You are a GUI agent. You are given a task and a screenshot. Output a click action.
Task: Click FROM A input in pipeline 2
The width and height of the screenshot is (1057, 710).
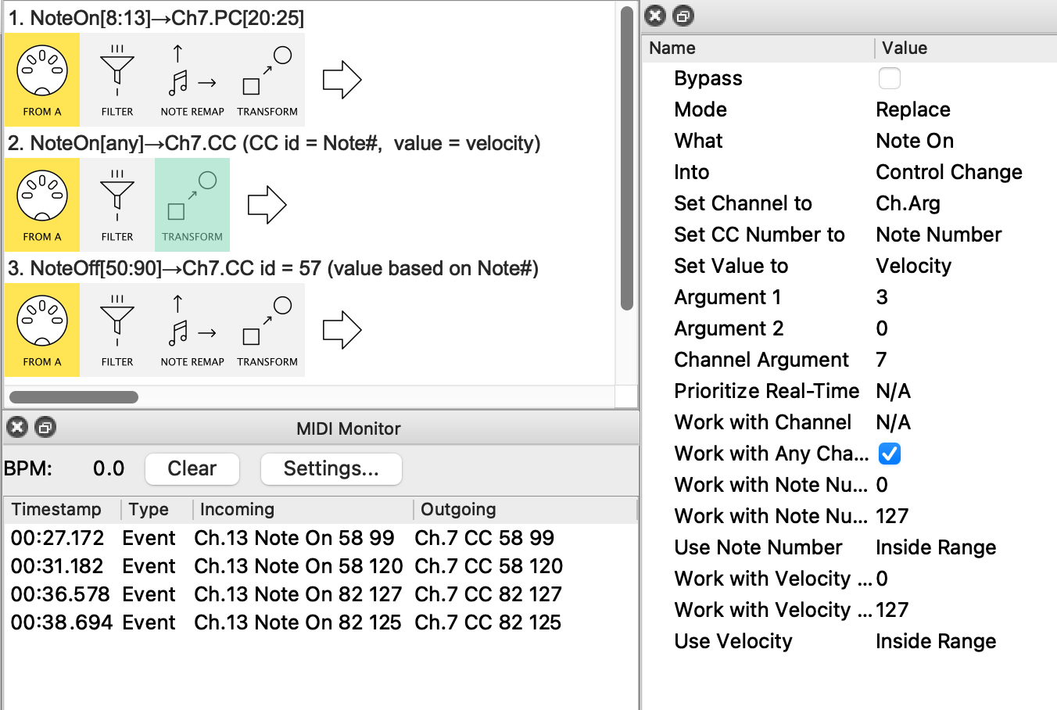(x=42, y=205)
